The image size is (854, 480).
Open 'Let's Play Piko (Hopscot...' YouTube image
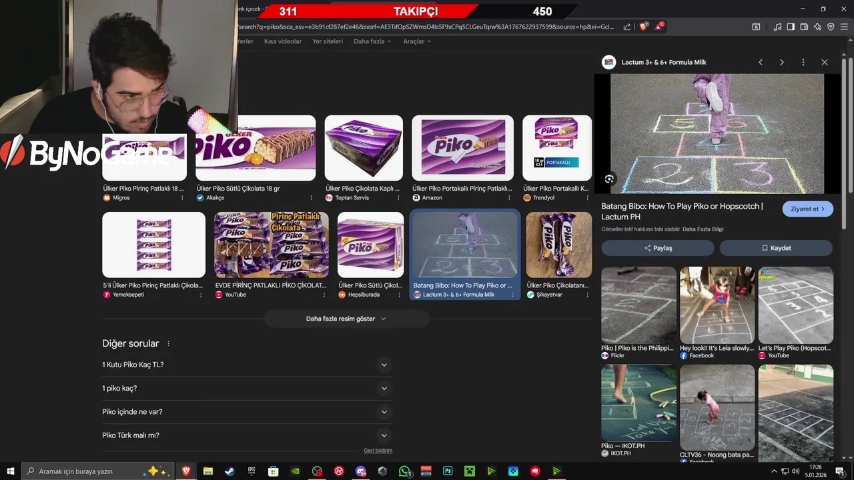795,305
